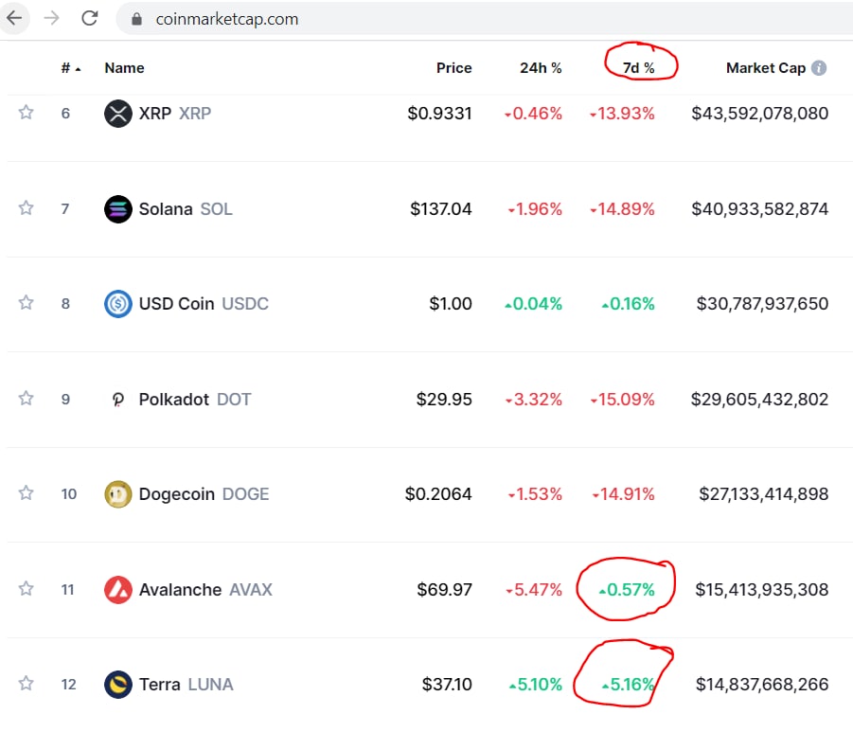Click USD Coin 7d change 0.16%

[x=628, y=304]
